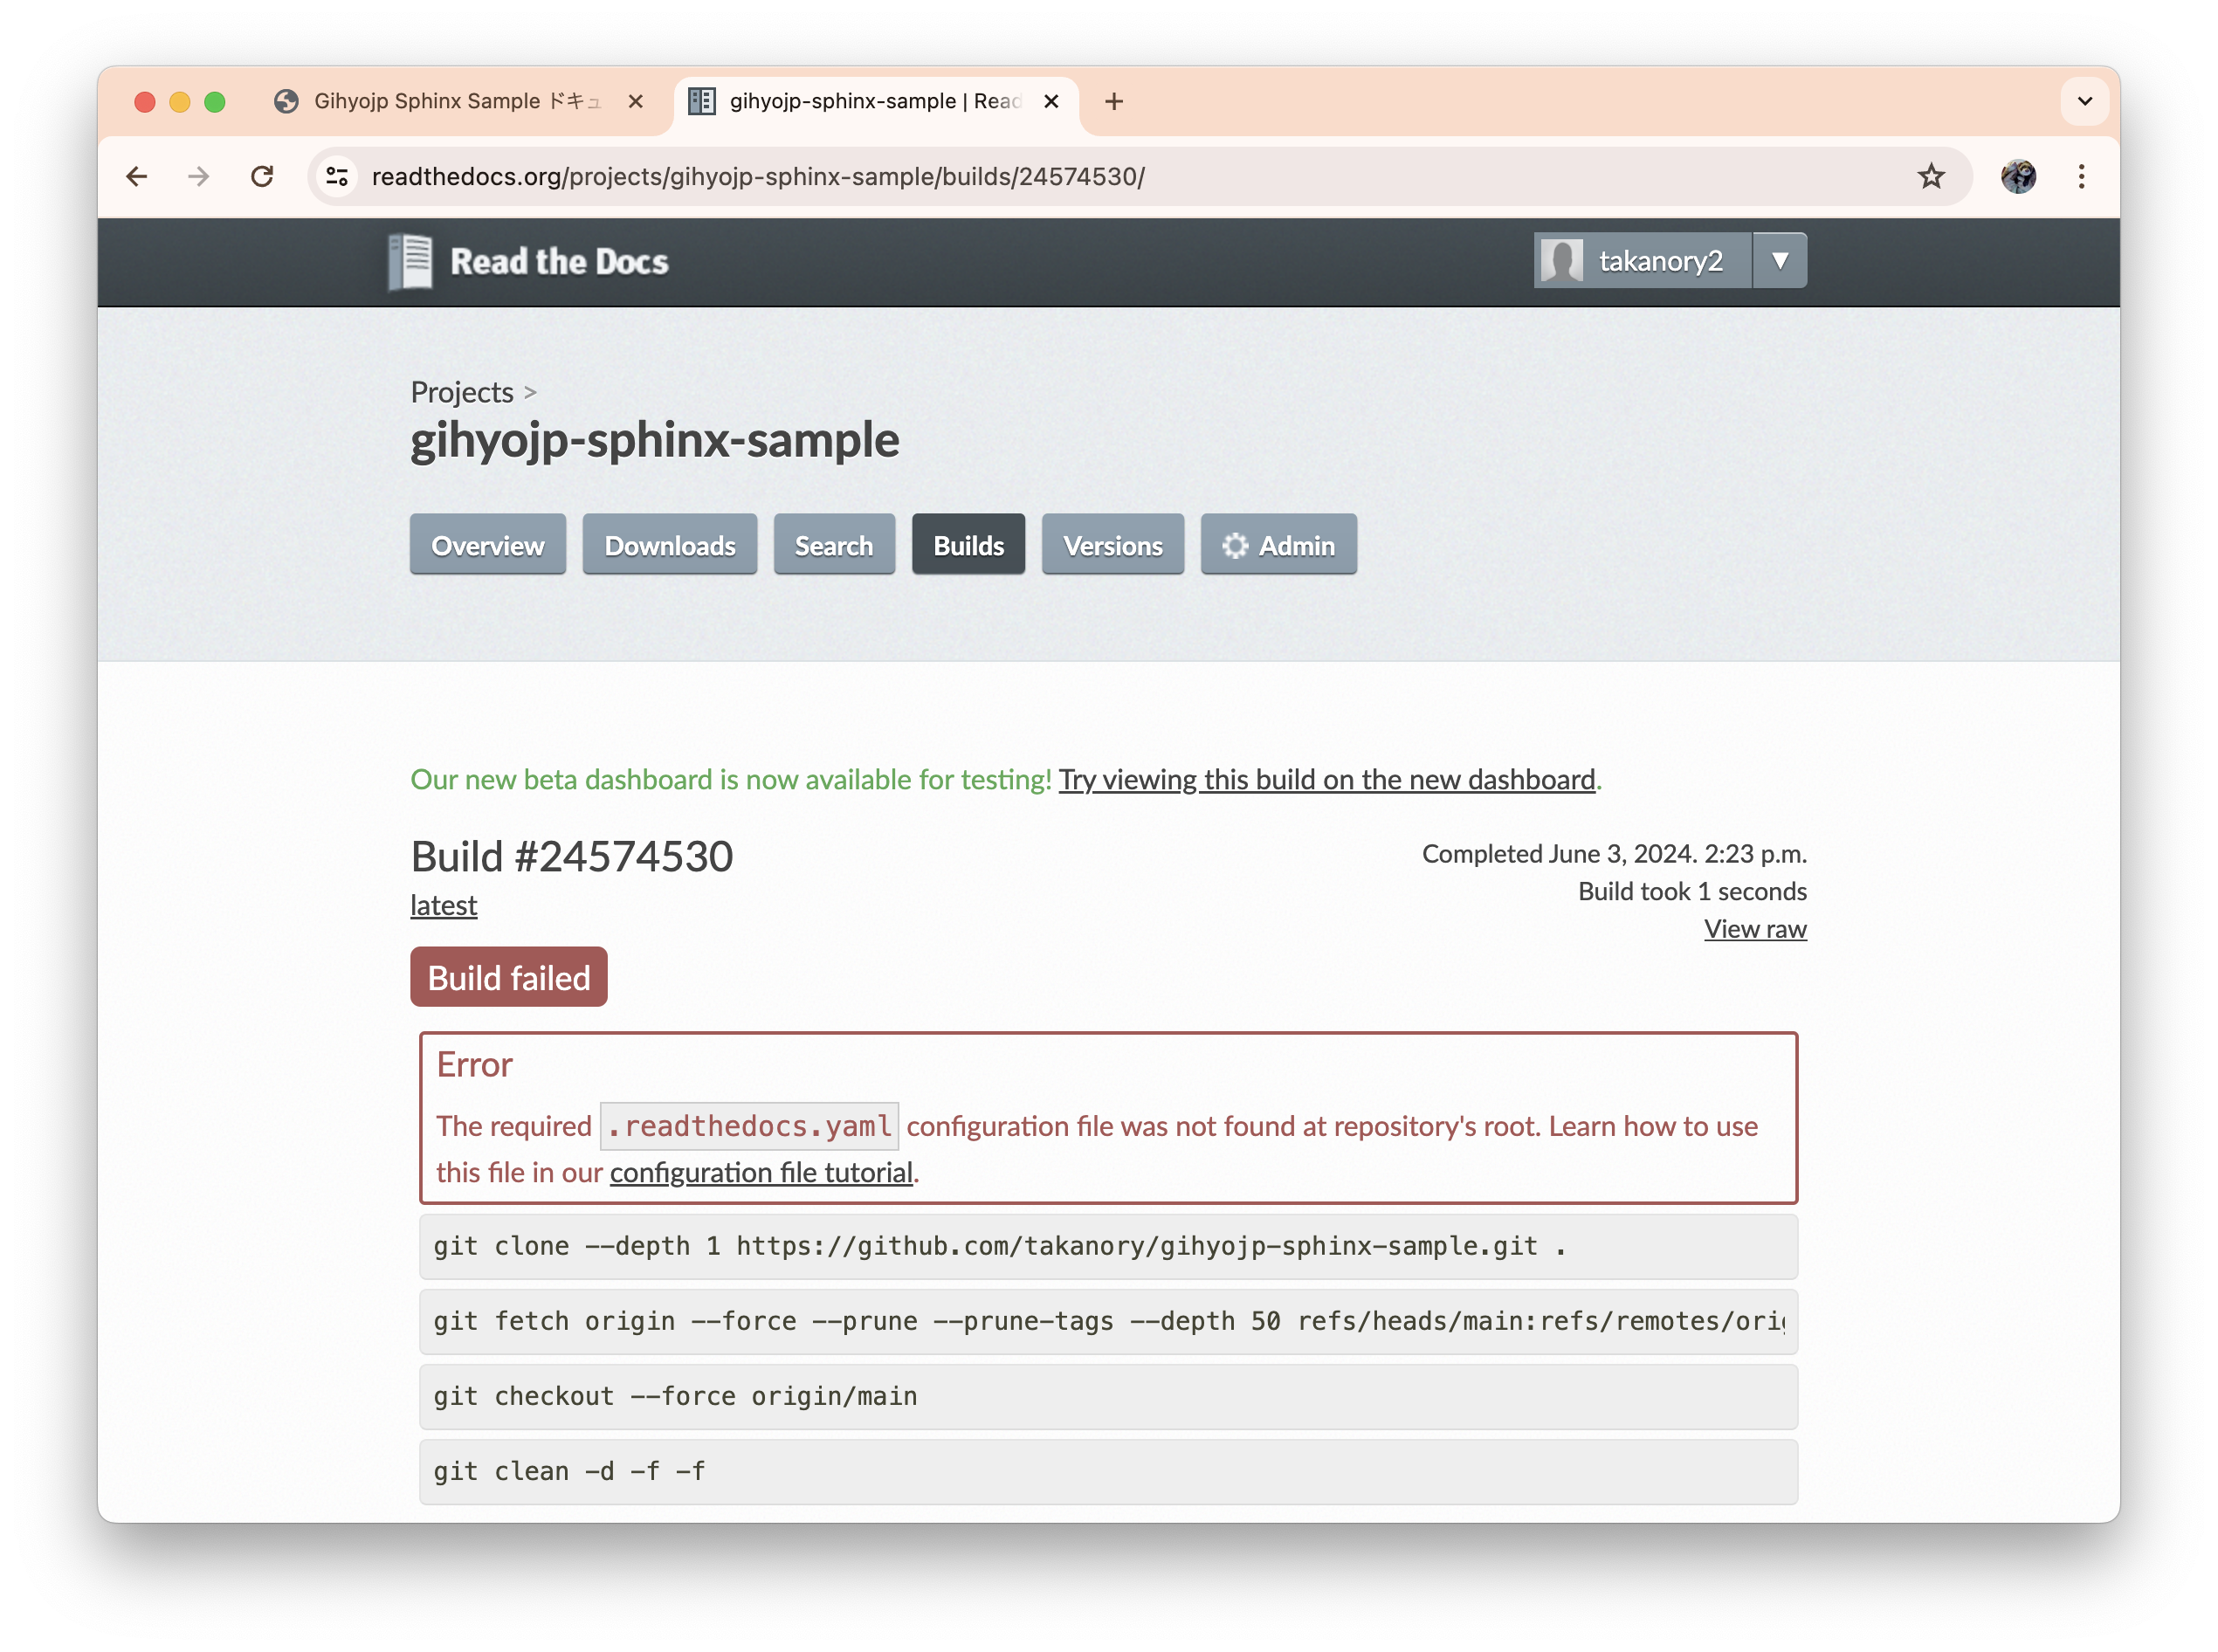Open the Versions project tab
Screen dimensions: 2218x1652
(x=1112, y=545)
